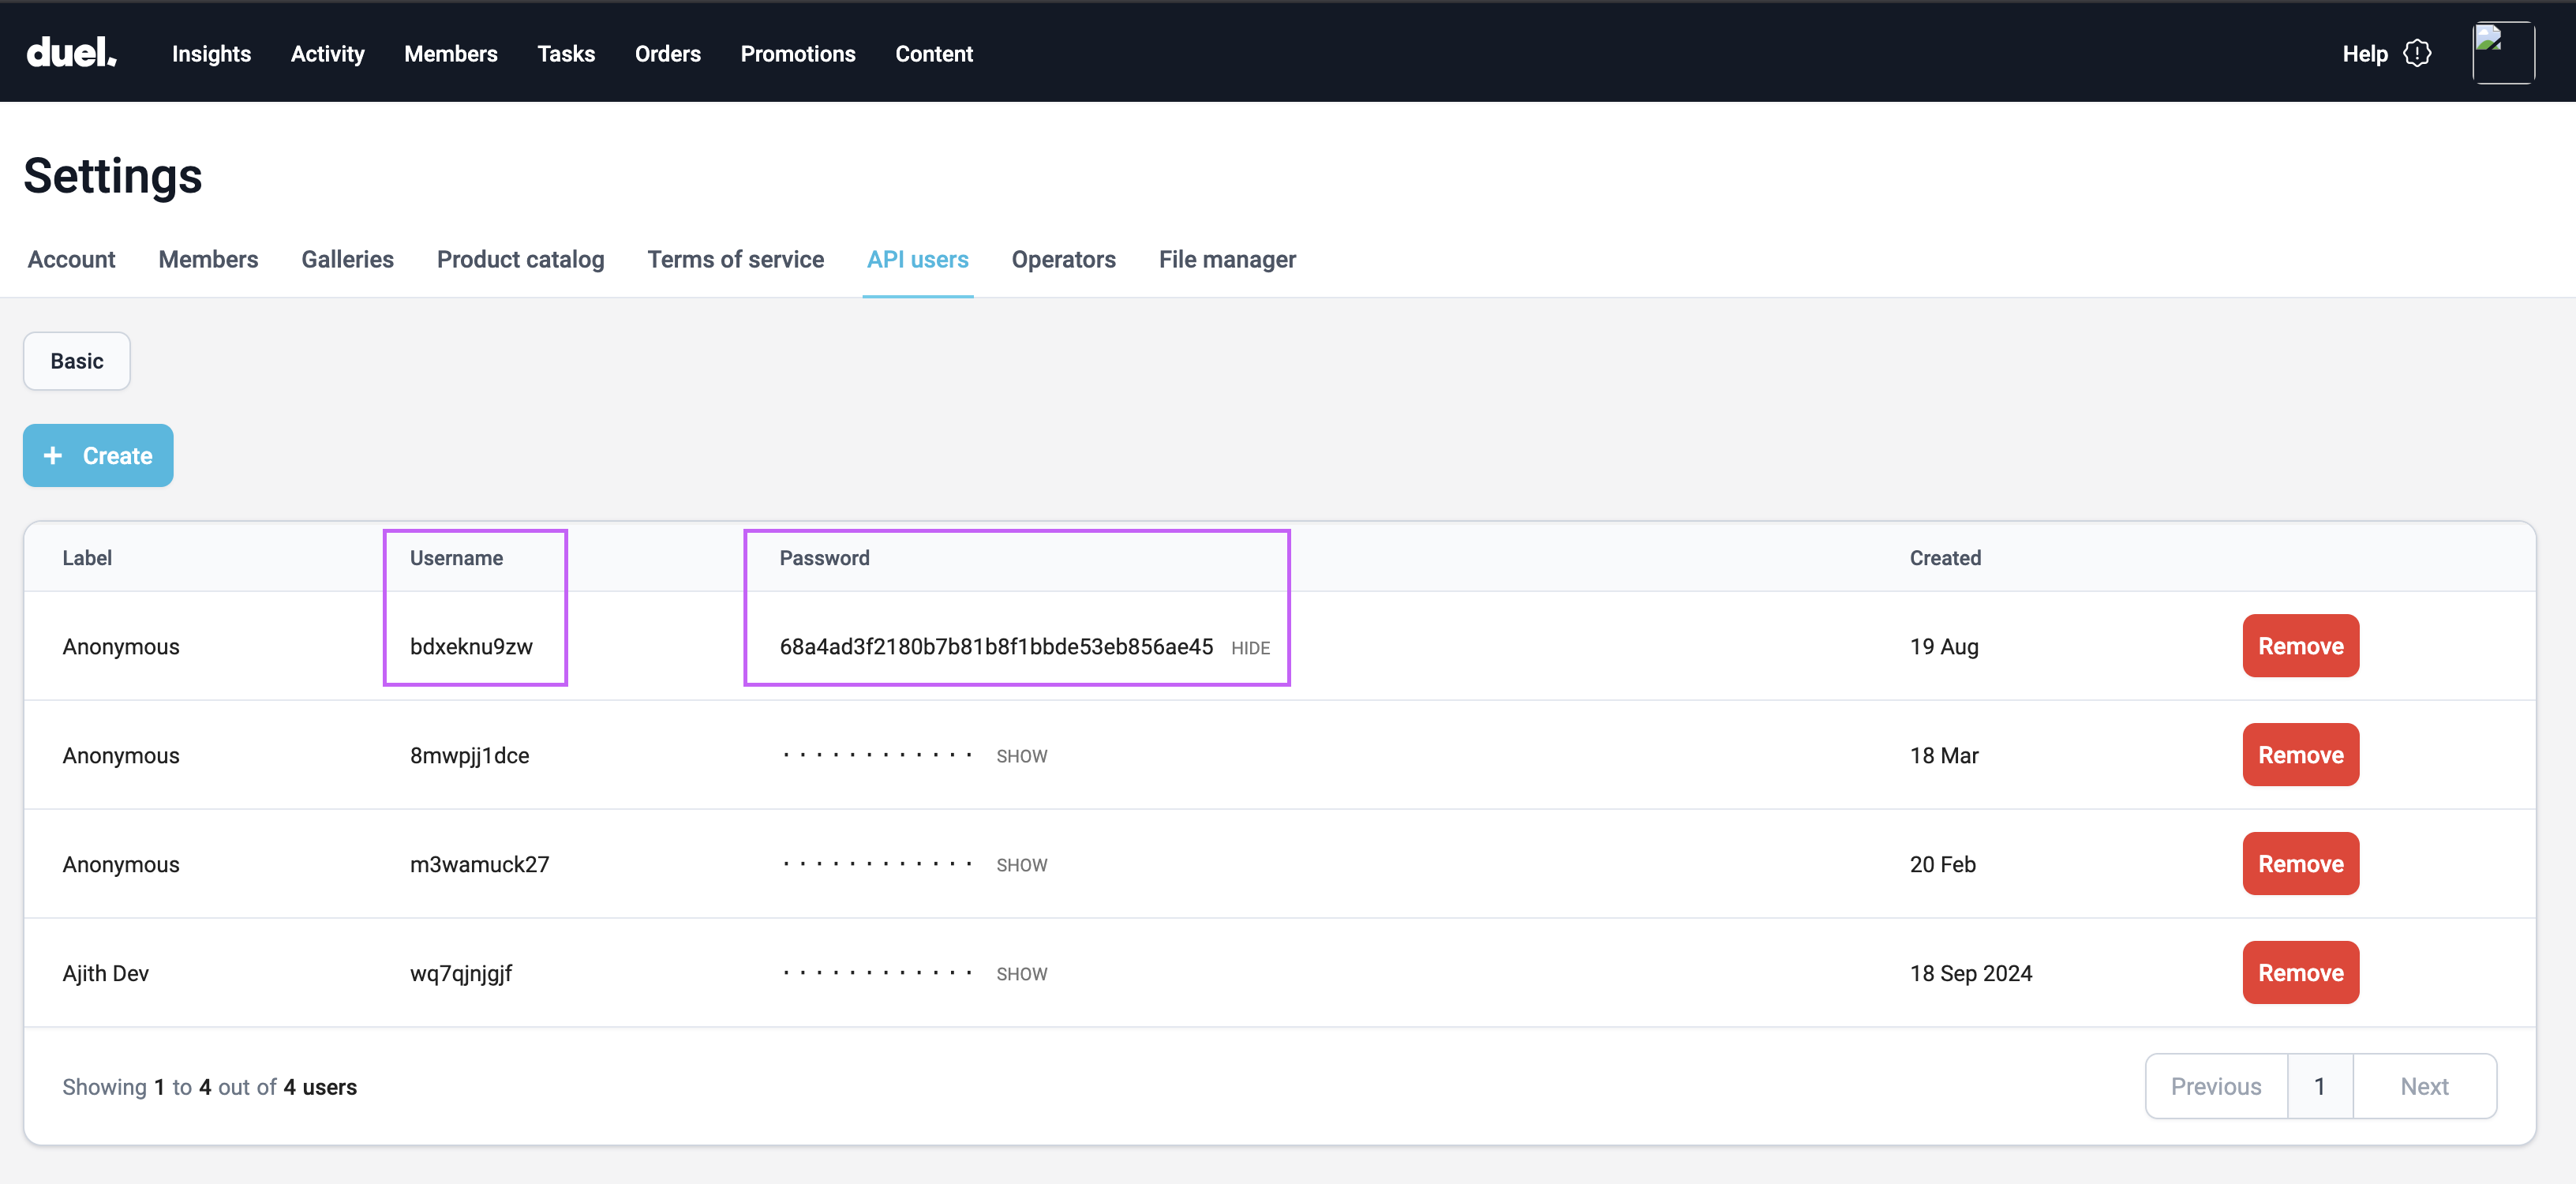Show password for wq7qjnjgjf user

coord(1021,974)
